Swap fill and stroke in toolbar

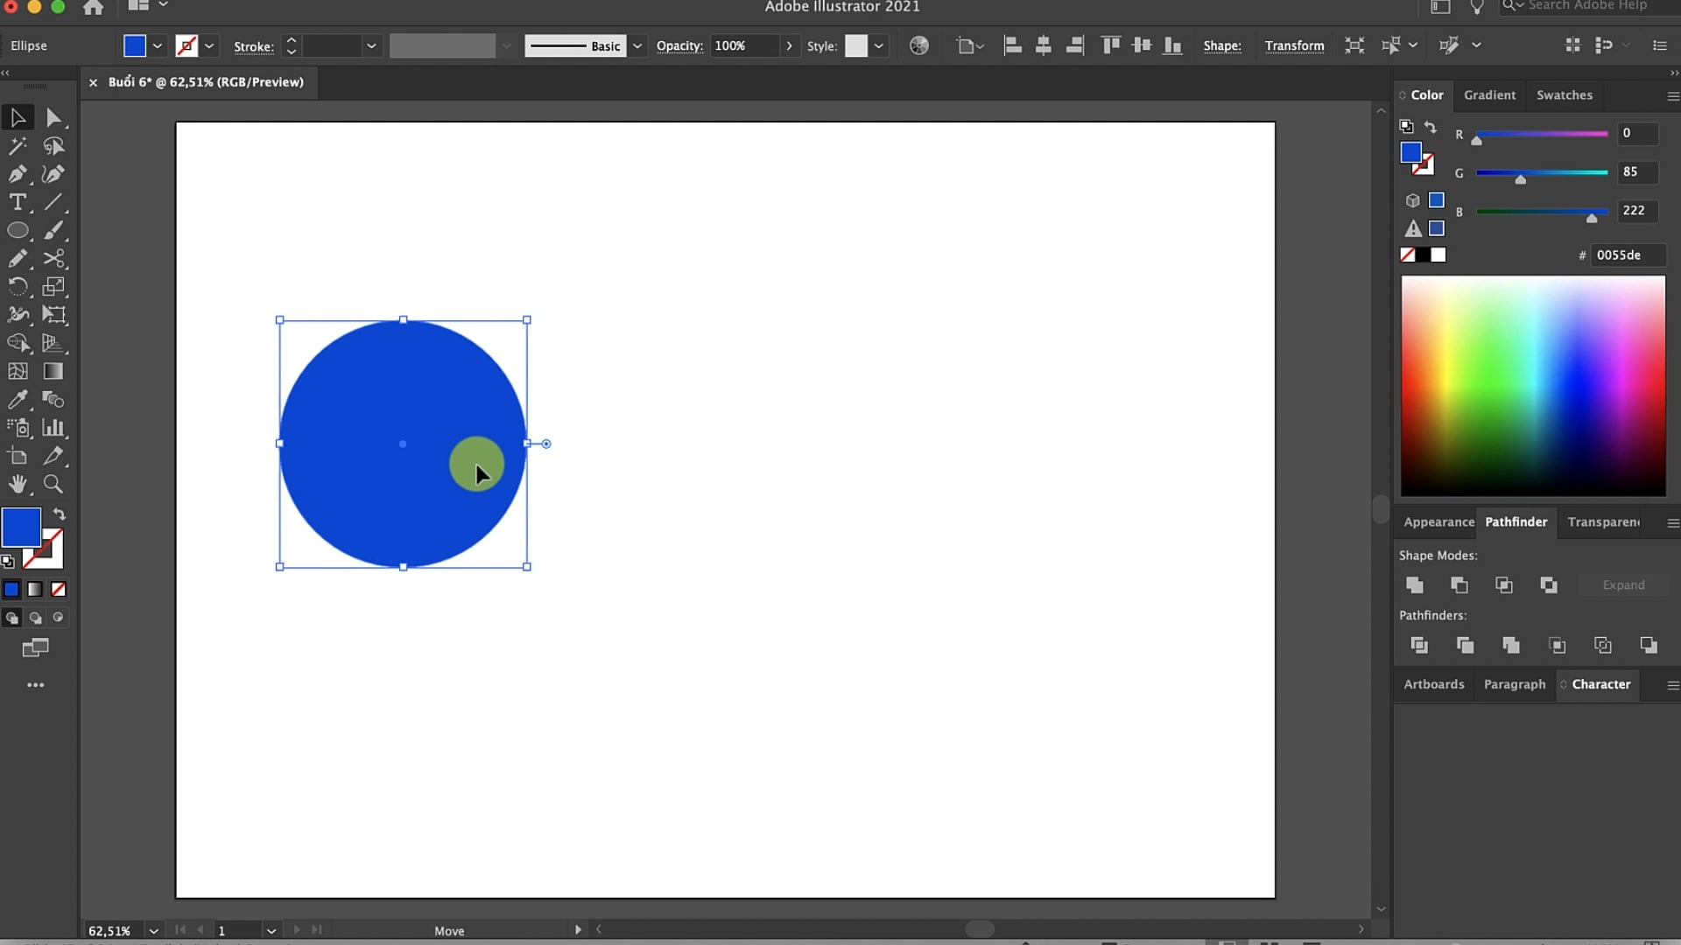(60, 514)
